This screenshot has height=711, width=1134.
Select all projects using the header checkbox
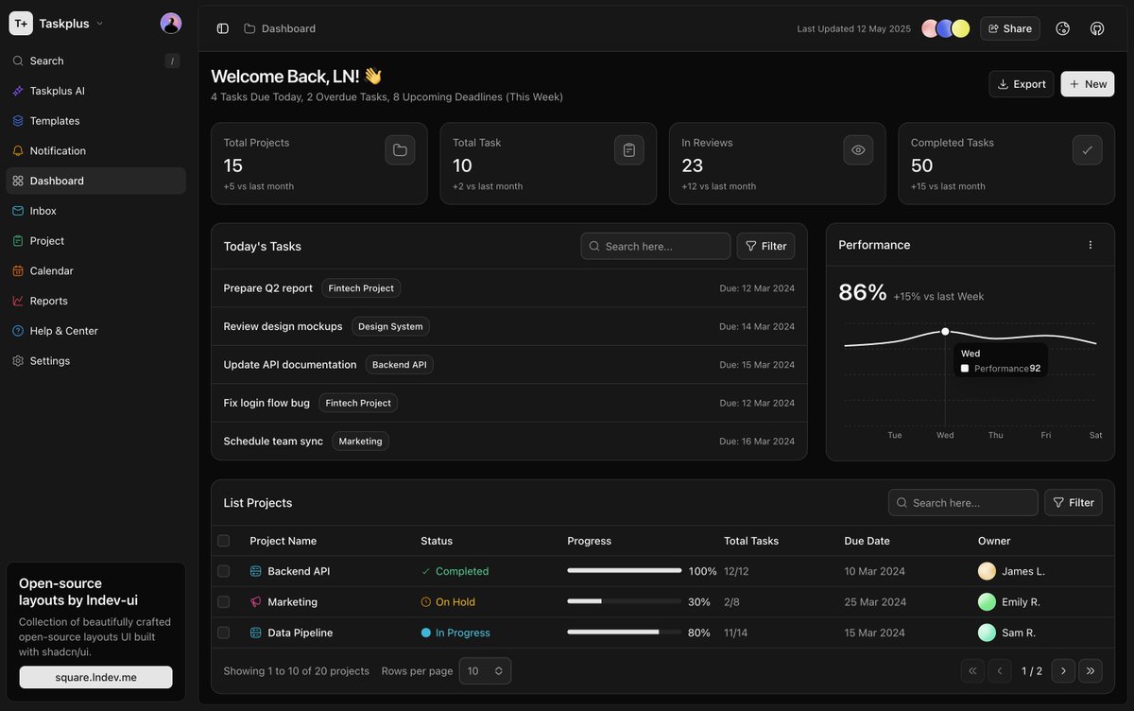(x=224, y=540)
